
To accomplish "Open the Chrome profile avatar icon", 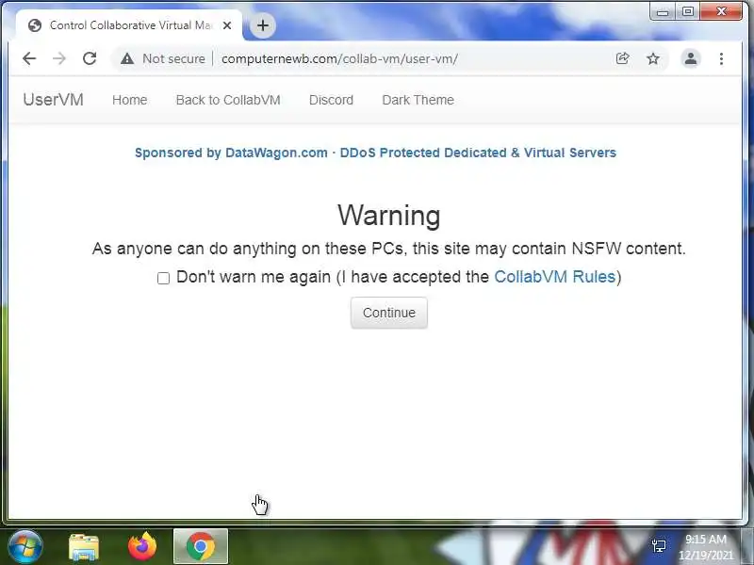I will tap(691, 58).
